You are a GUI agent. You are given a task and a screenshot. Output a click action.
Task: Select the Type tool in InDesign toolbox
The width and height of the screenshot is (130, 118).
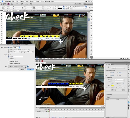pos(2,19)
